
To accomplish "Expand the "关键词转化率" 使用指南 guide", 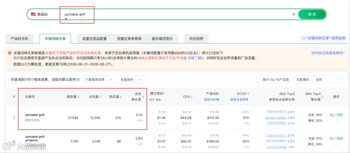I will (x=324, y=38).
